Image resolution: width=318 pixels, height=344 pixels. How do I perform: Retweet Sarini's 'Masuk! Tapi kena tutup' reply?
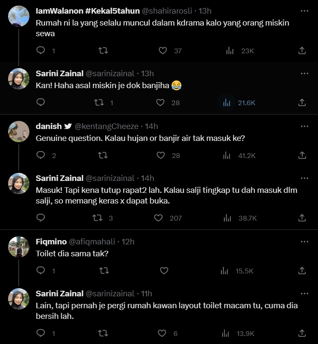(x=98, y=218)
